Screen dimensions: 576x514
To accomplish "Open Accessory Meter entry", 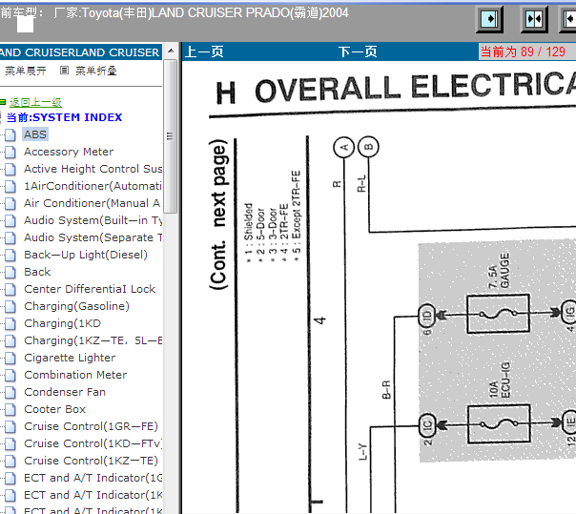I will coord(69,152).
